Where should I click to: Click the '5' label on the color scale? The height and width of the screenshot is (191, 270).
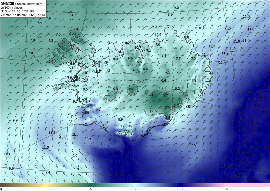click(x=91, y=189)
